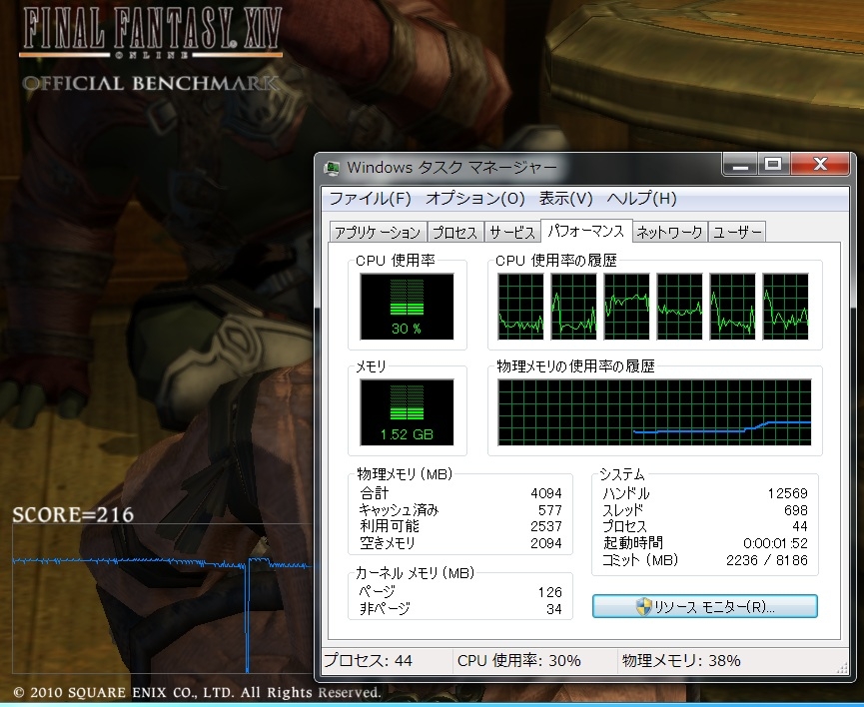The width and height of the screenshot is (864, 707).
Task: Switch to the サービス tab
Action: [x=511, y=232]
